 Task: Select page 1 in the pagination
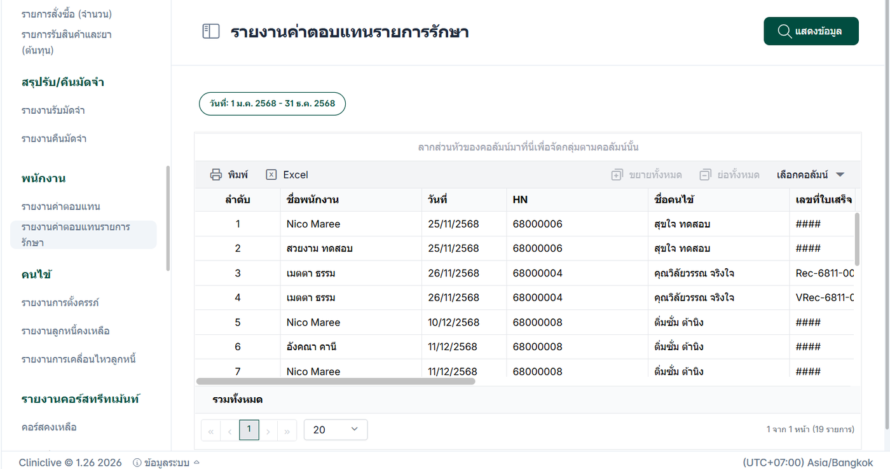pos(249,430)
